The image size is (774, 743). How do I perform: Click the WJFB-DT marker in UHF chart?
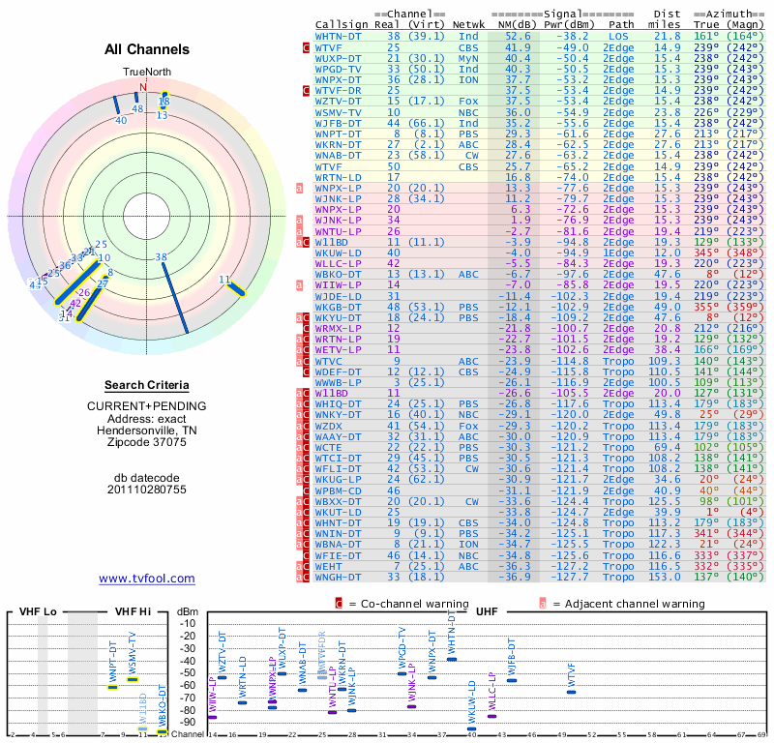[x=512, y=681]
